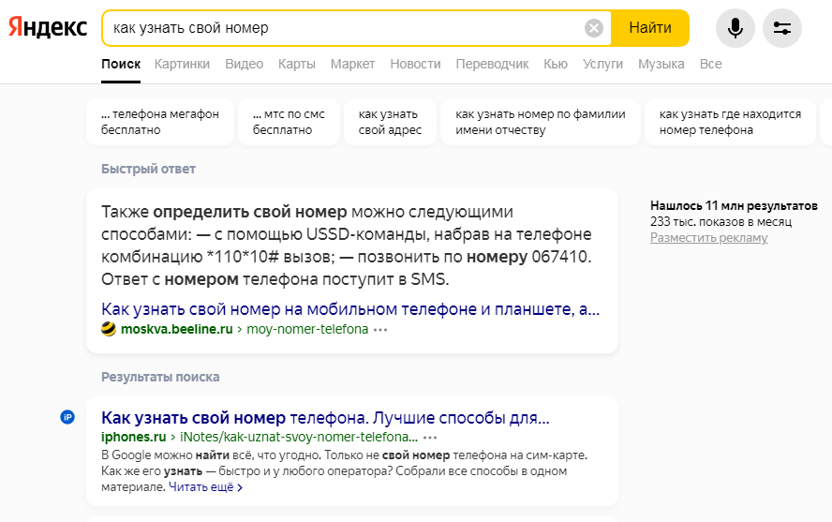
Task: Switch to the 'Картинки' tab
Action: tap(182, 64)
